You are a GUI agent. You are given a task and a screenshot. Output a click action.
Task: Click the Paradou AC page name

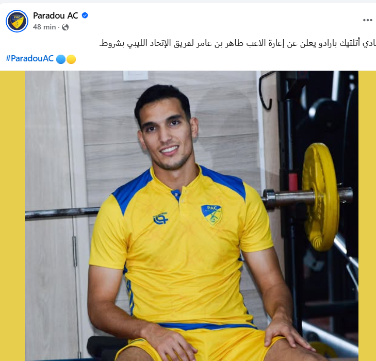pos(55,15)
